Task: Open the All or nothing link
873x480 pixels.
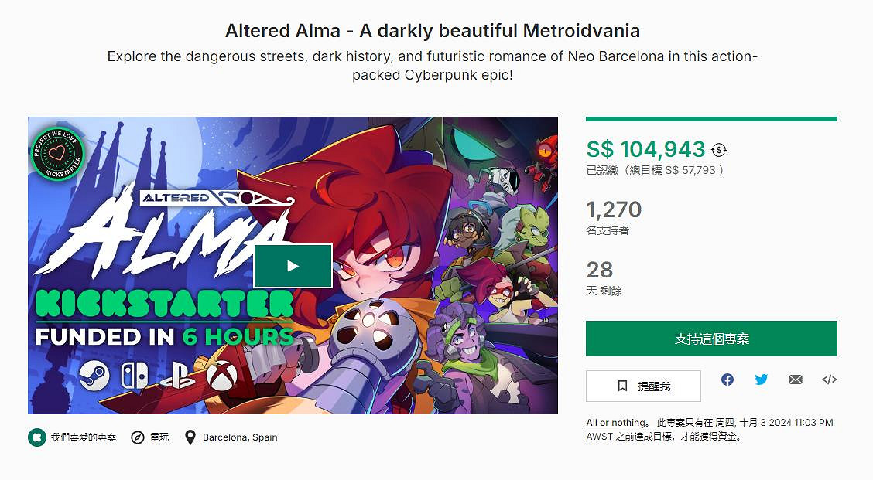Action: point(616,423)
